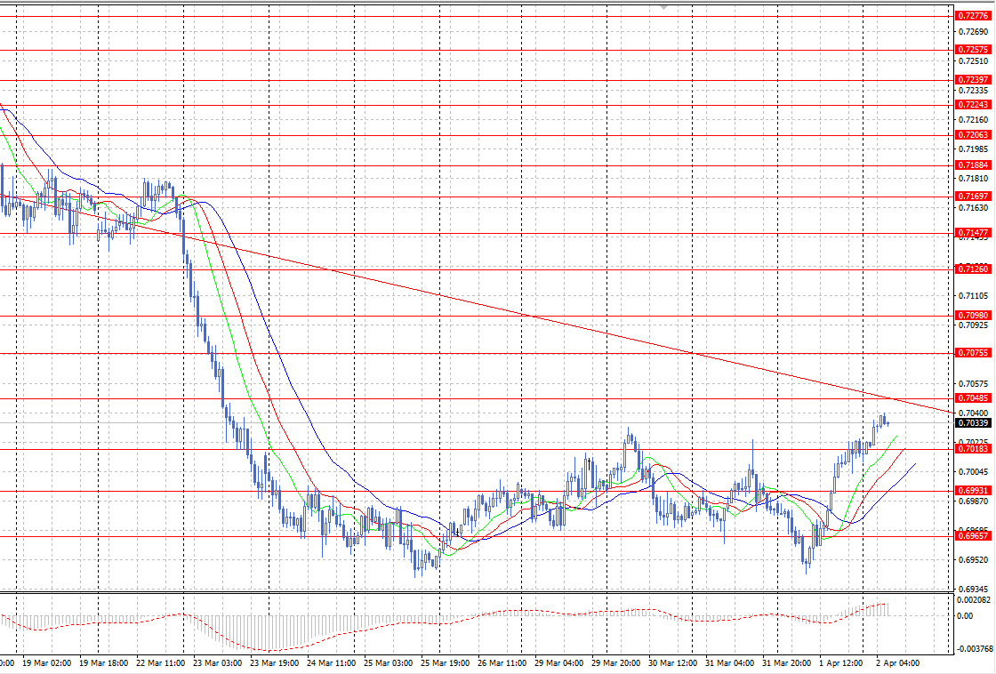Select the 0.71105 price scale value
Viewport: 996px width, 674px height.
973,297
